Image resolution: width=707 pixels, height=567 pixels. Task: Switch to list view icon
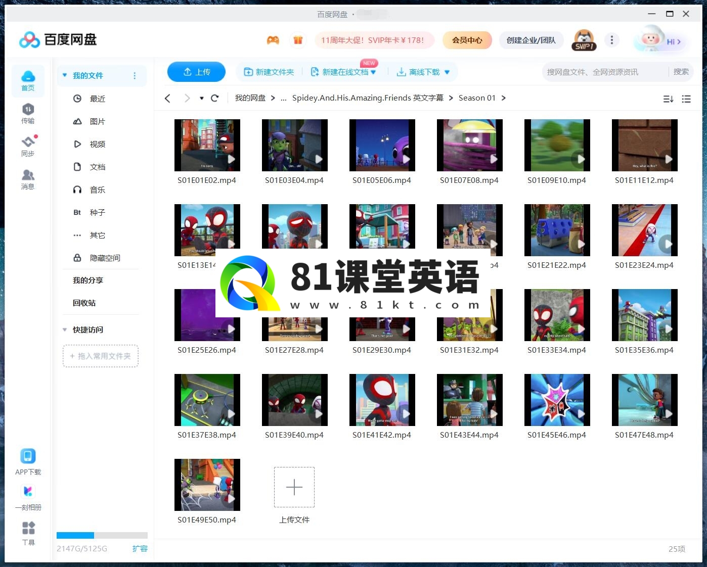[x=686, y=99]
